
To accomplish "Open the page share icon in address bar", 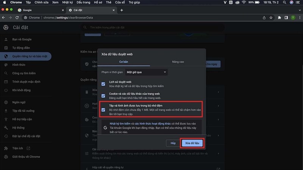I will [264, 17].
